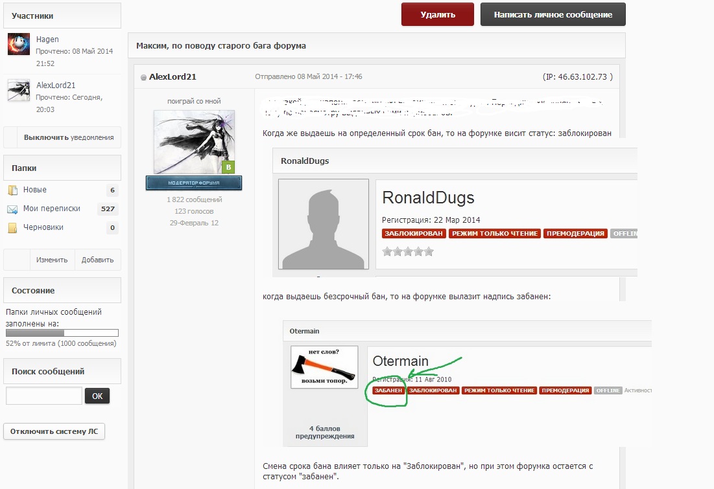
Task: Click the Модератор форума rank badge
Action: (194, 183)
